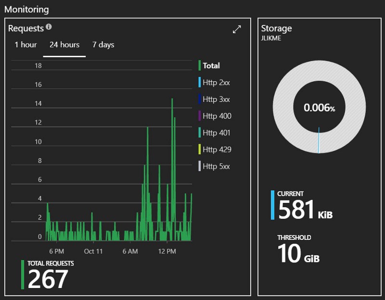This screenshot has width=385, height=300.
Task: Click the Oct 11 axis label
Action: [x=94, y=251]
